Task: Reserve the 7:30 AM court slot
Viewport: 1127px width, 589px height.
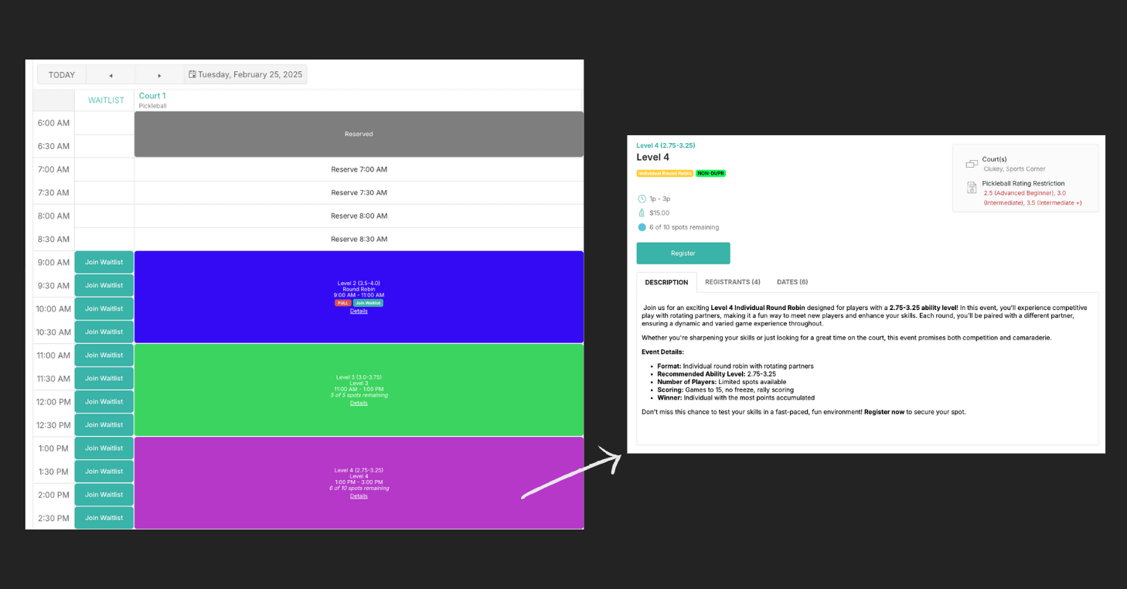Action: pos(359,192)
